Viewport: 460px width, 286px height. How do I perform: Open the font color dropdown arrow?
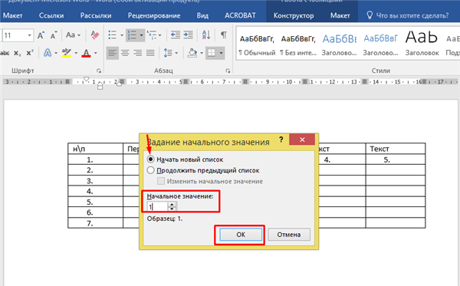[x=96, y=53]
